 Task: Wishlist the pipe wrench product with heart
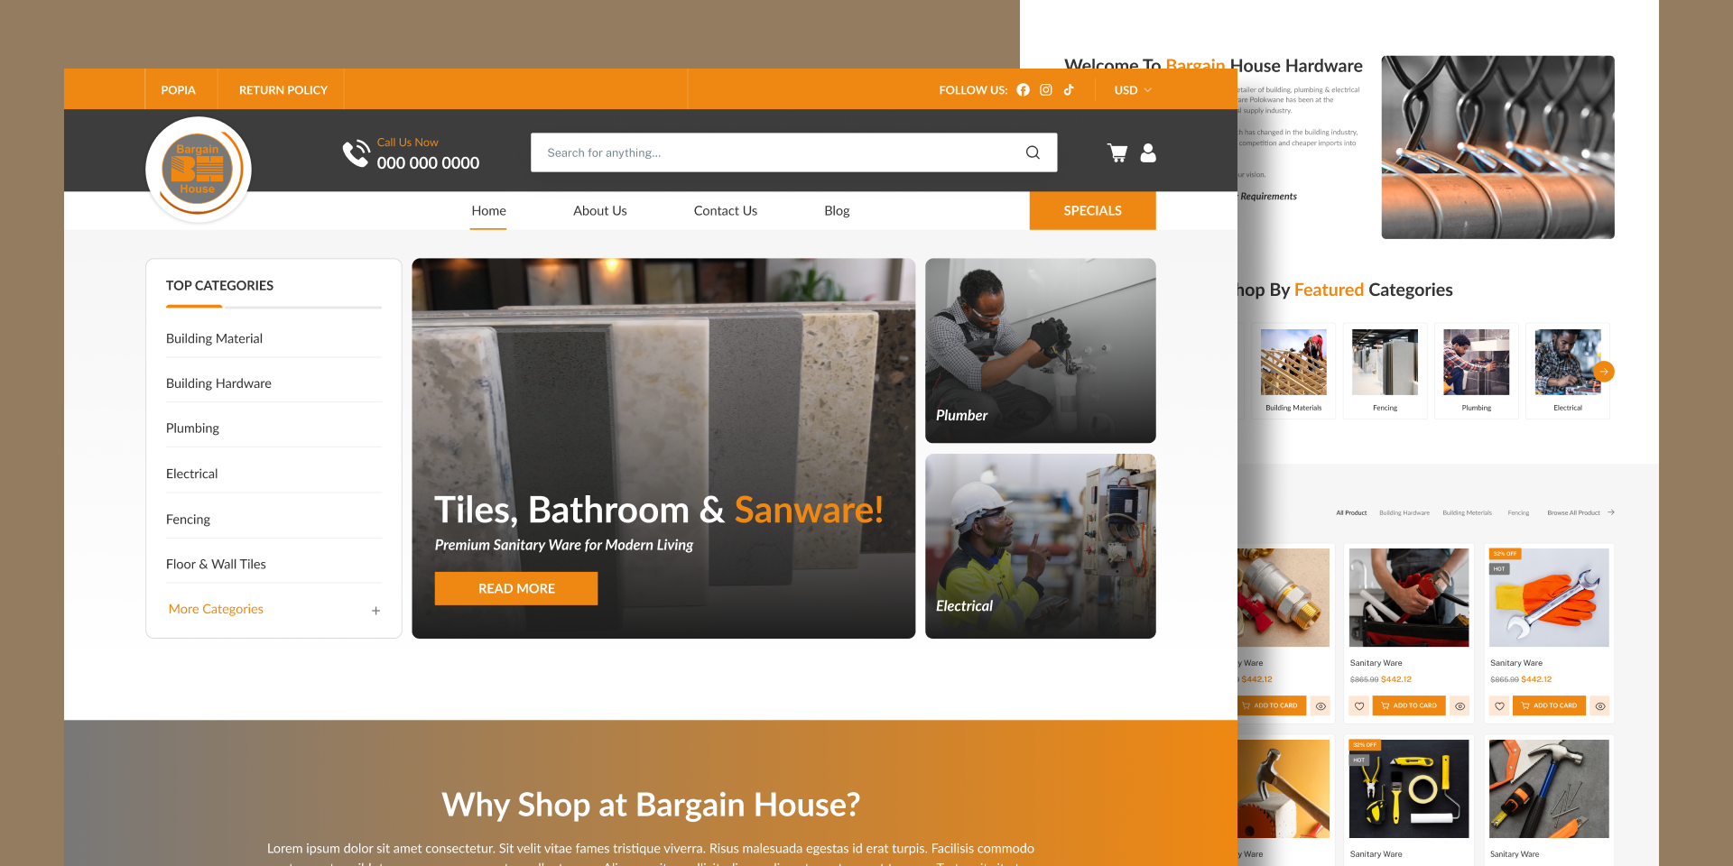1359,706
